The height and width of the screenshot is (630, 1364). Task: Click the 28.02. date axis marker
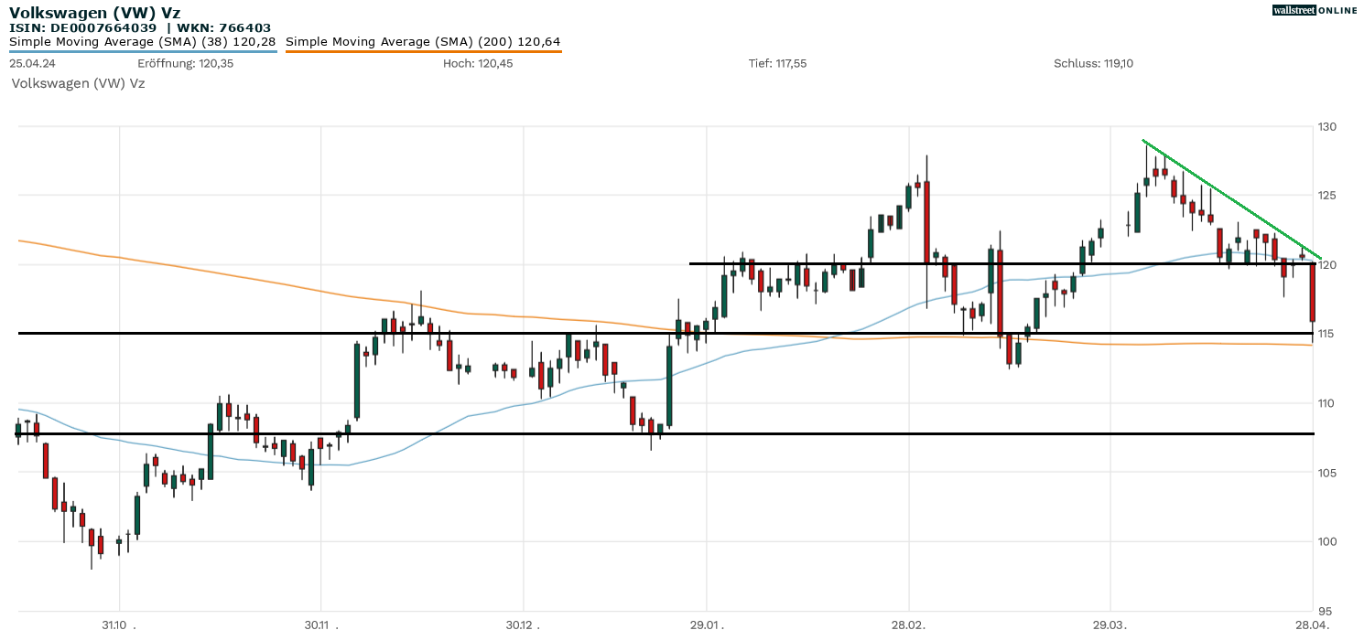[908, 625]
